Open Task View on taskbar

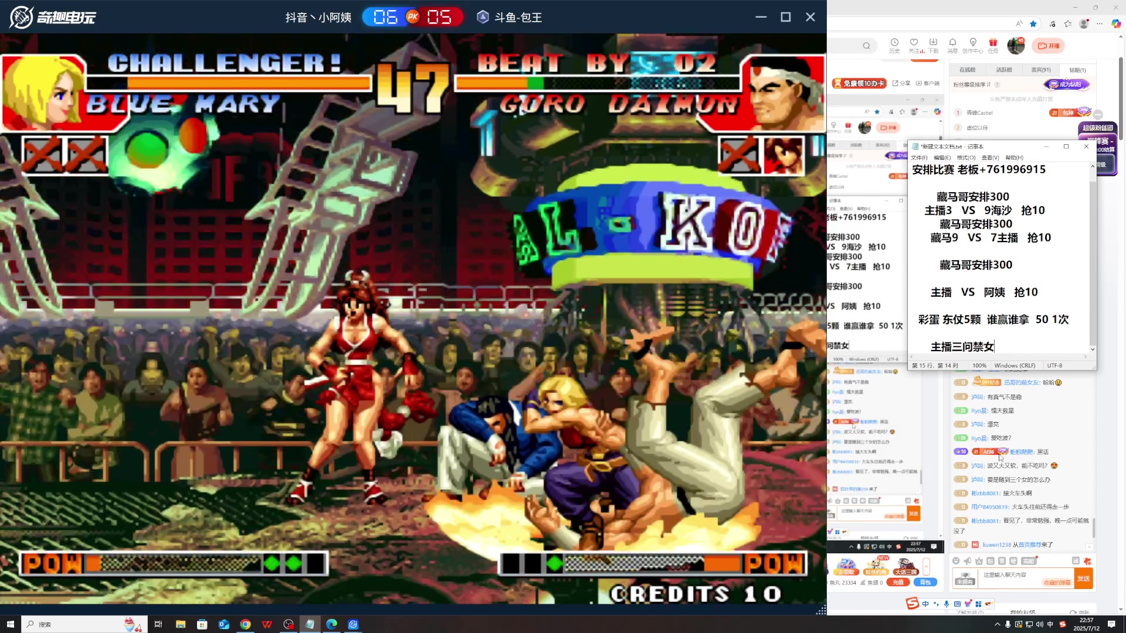[158, 624]
